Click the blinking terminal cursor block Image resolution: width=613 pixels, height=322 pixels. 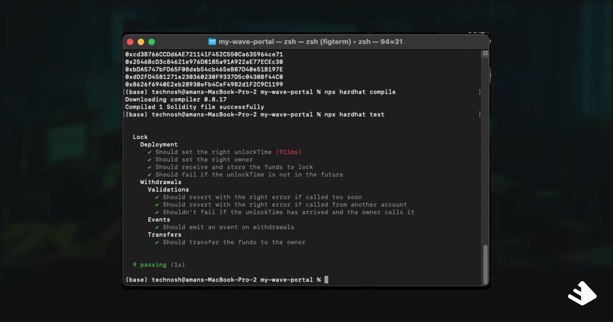pyautogui.click(x=326, y=280)
